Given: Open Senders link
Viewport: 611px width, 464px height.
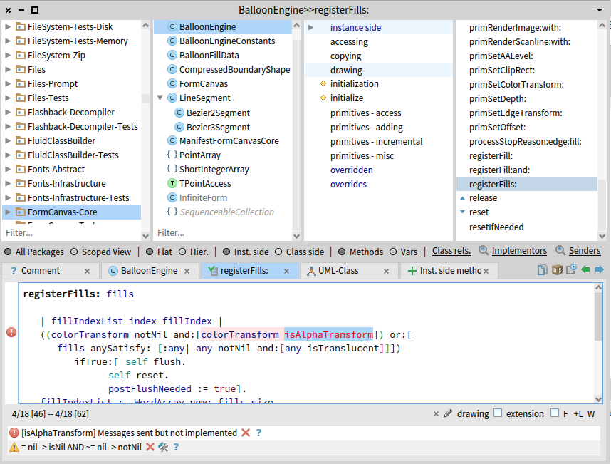Looking at the screenshot, I should pos(585,251).
